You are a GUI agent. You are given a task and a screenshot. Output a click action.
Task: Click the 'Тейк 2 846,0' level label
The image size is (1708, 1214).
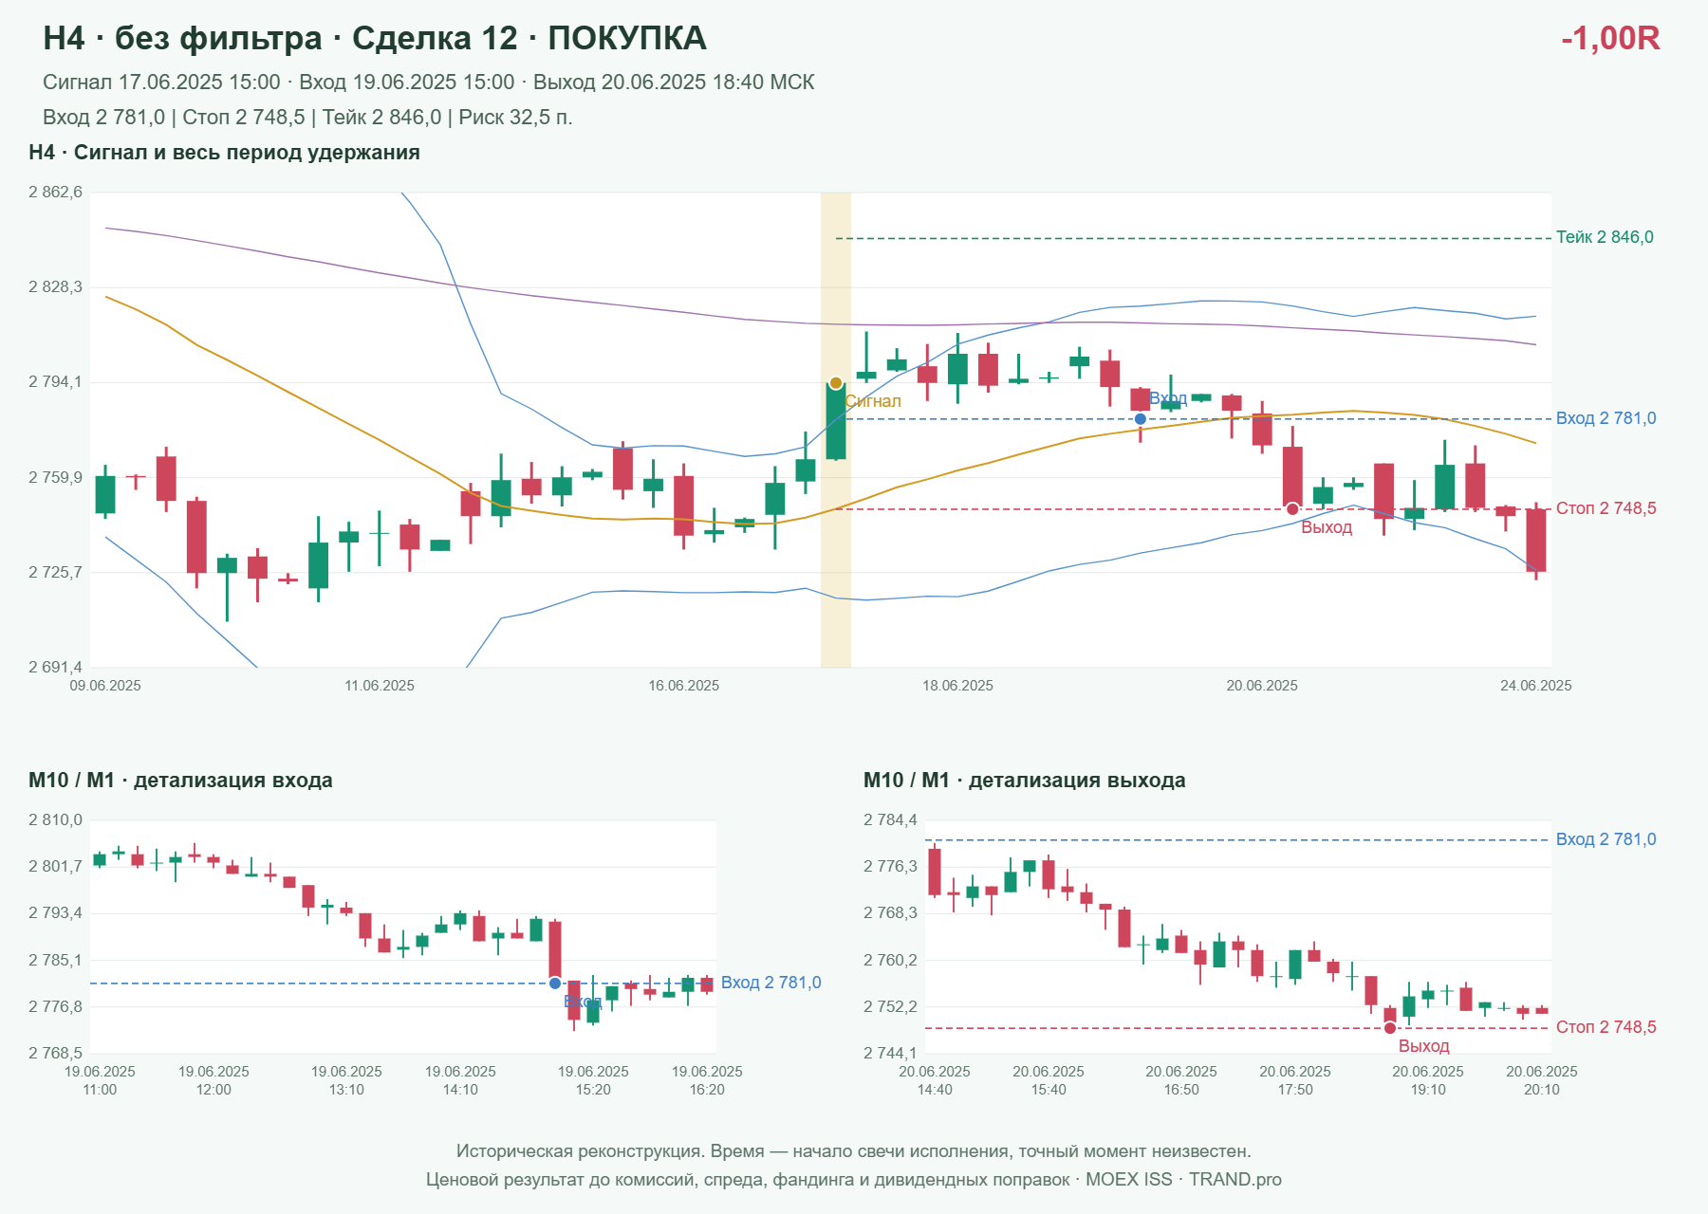[x=1605, y=237]
